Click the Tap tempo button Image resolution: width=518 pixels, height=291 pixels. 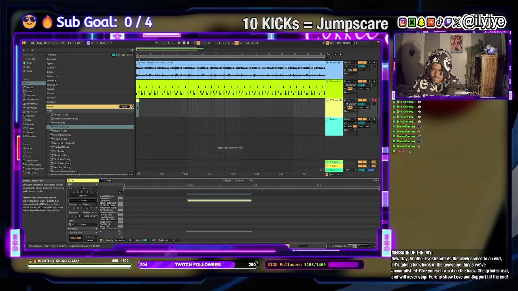click(x=32, y=43)
